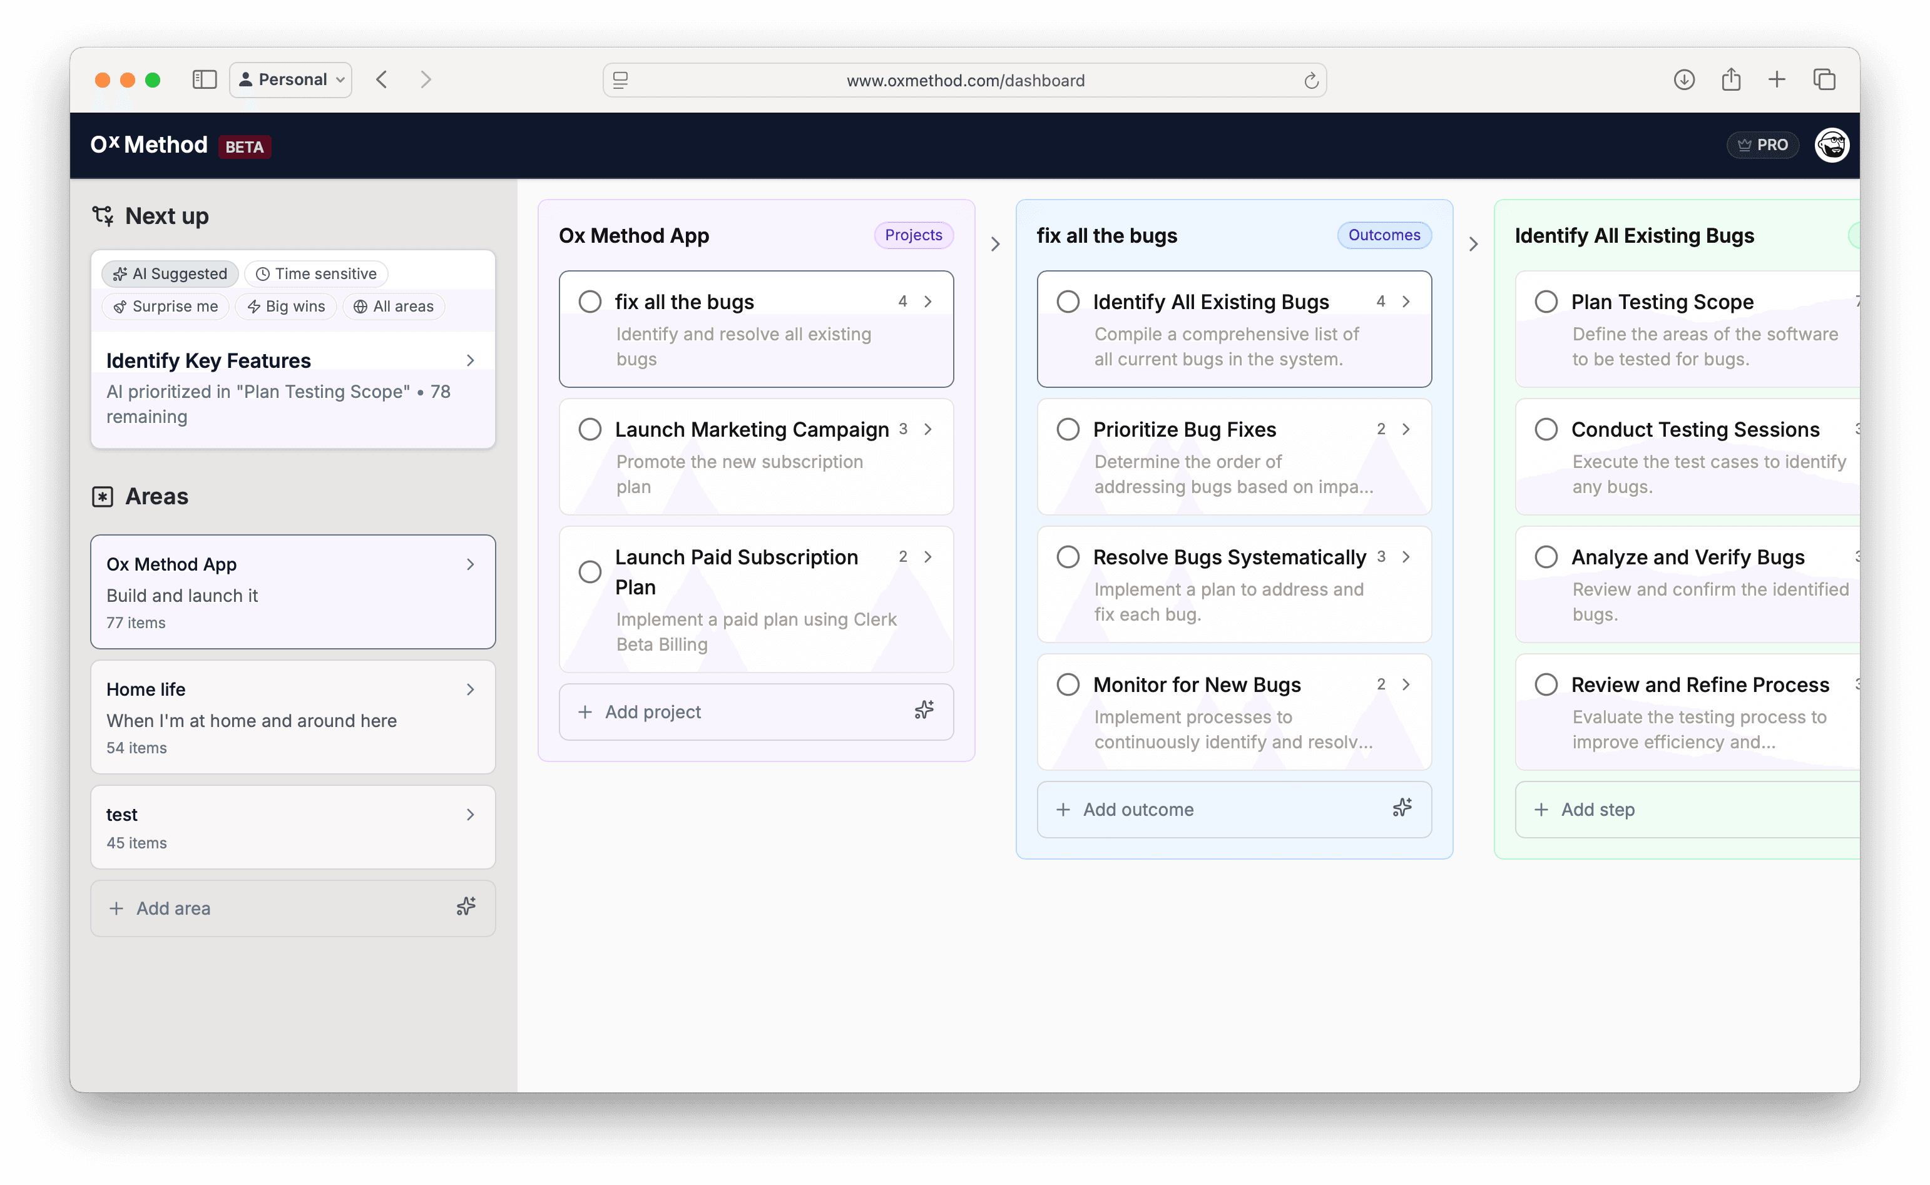Open the Safari downloads icon
The image size is (1930, 1185).
pos(1684,79)
